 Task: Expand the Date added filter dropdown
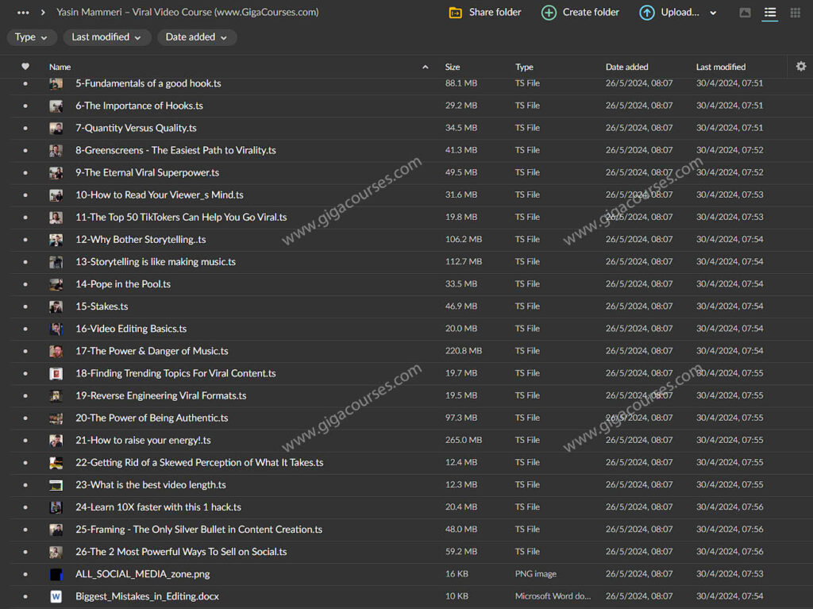[x=196, y=37]
